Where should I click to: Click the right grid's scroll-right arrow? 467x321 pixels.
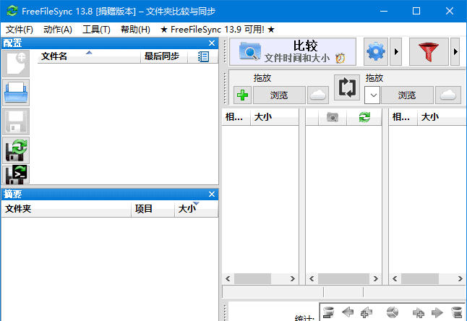460,279
